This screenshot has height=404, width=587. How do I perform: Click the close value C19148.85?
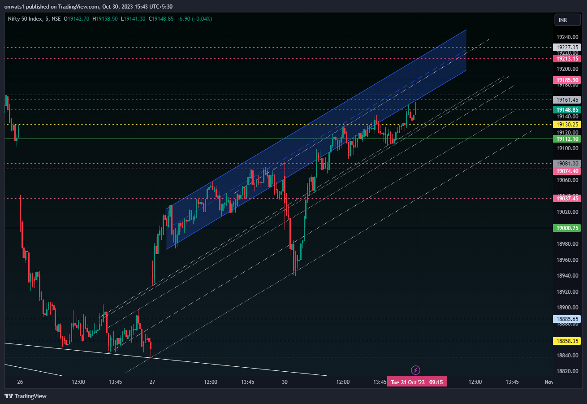[x=161, y=19]
